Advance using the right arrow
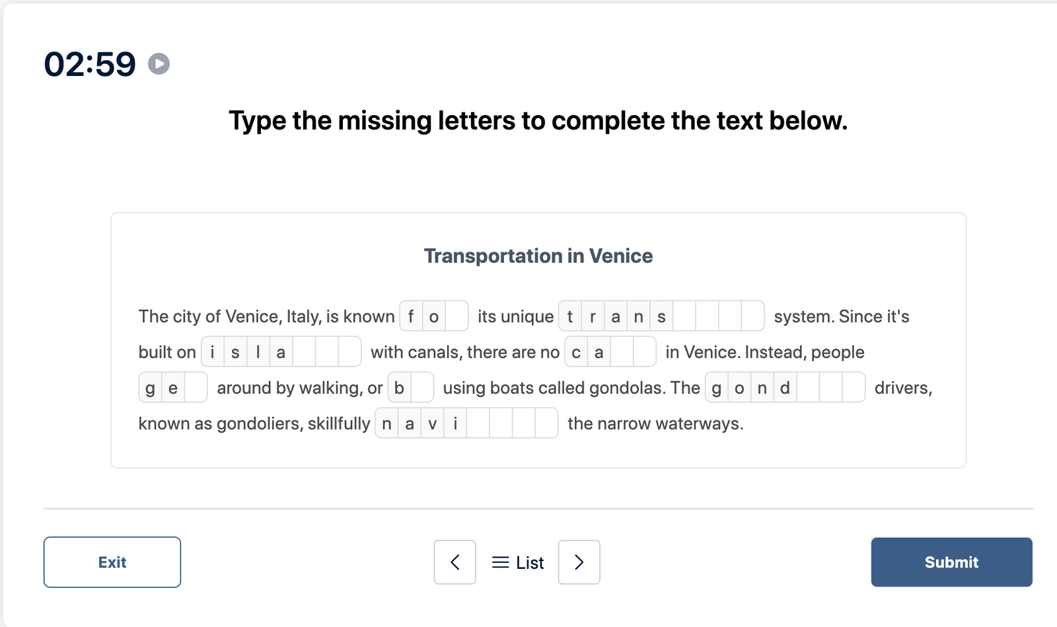The width and height of the screenshot is (1057, 627). [579, 562]
